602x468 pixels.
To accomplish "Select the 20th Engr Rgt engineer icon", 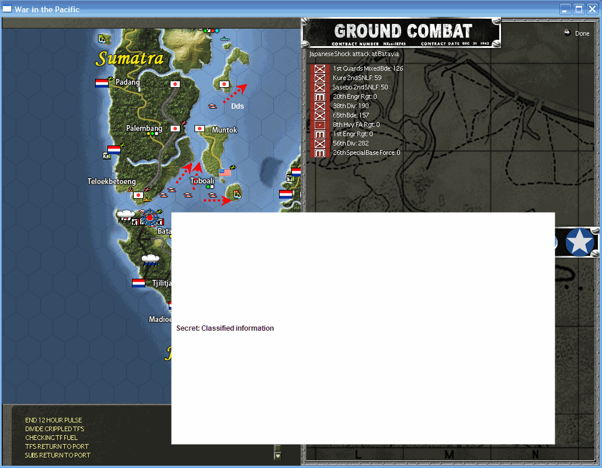I will pos(320,97).
